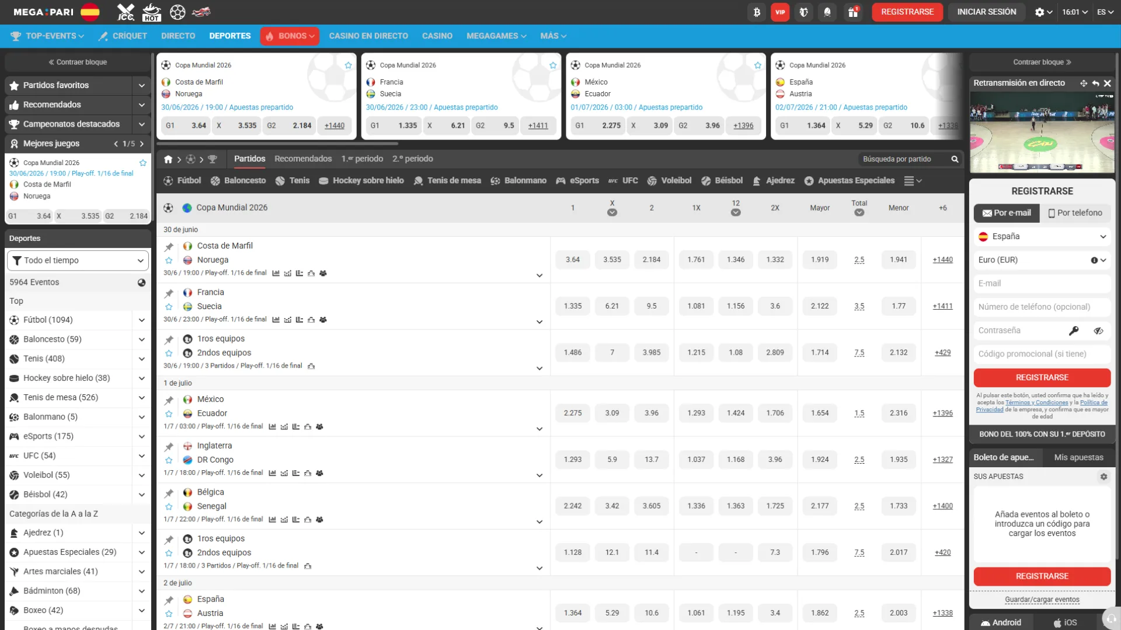Expand the Recomendados sidebar section

click(x=141, y=105)
